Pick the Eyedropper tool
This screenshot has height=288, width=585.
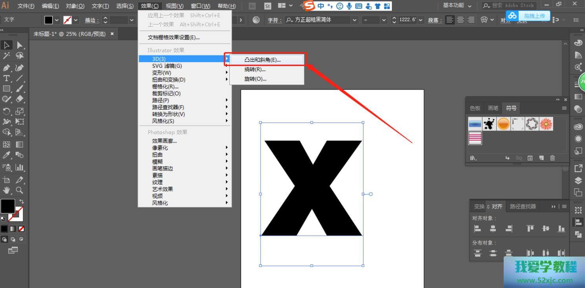coord(7,155)
